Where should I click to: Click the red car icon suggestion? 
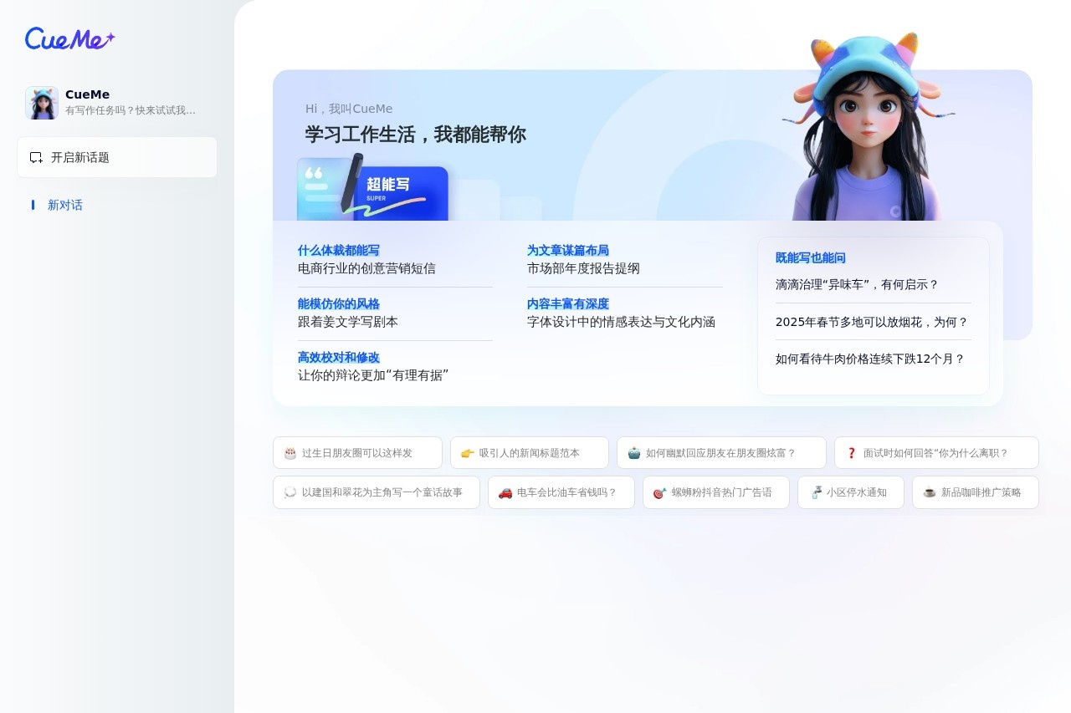click(505, 492)
